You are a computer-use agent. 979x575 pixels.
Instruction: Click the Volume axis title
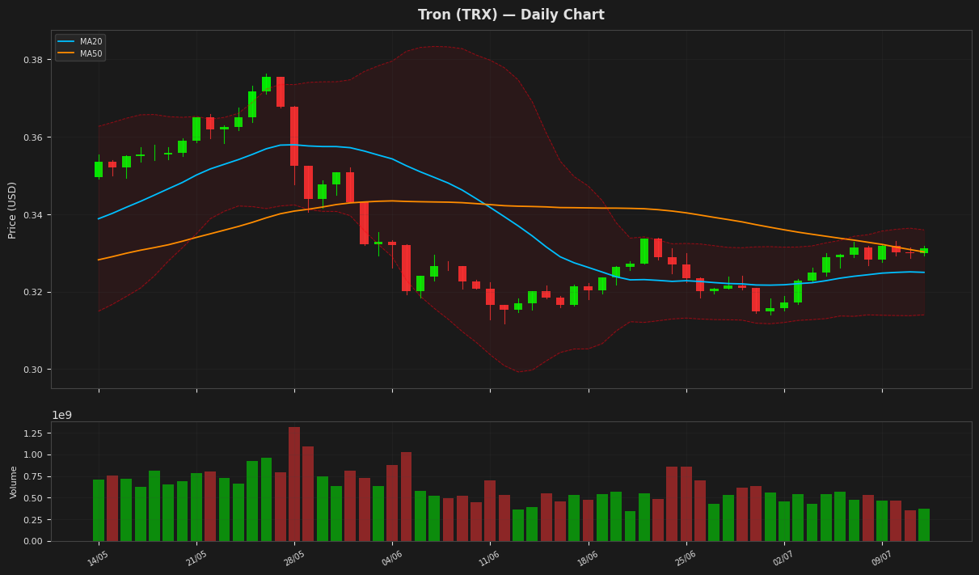click(14, 481)
